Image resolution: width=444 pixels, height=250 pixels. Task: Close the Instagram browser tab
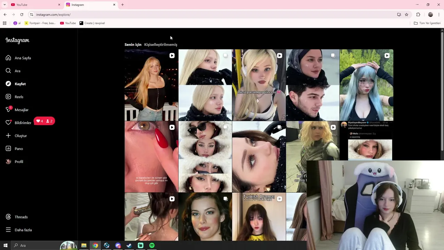pos(114,5)
